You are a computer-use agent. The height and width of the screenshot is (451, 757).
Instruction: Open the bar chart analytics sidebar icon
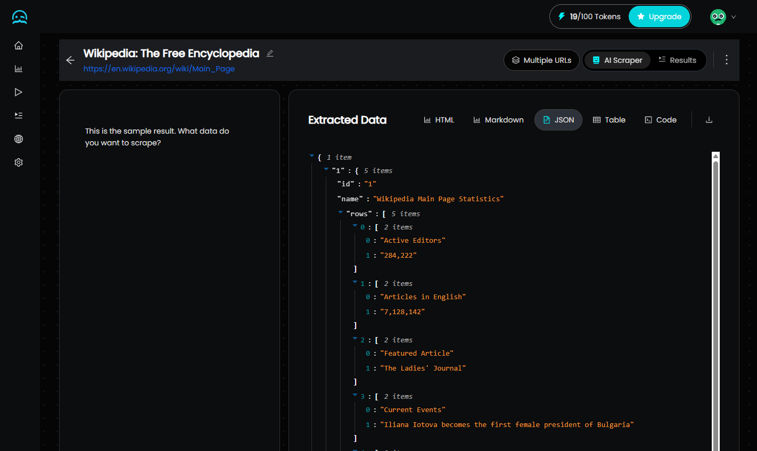pos(19,69)
